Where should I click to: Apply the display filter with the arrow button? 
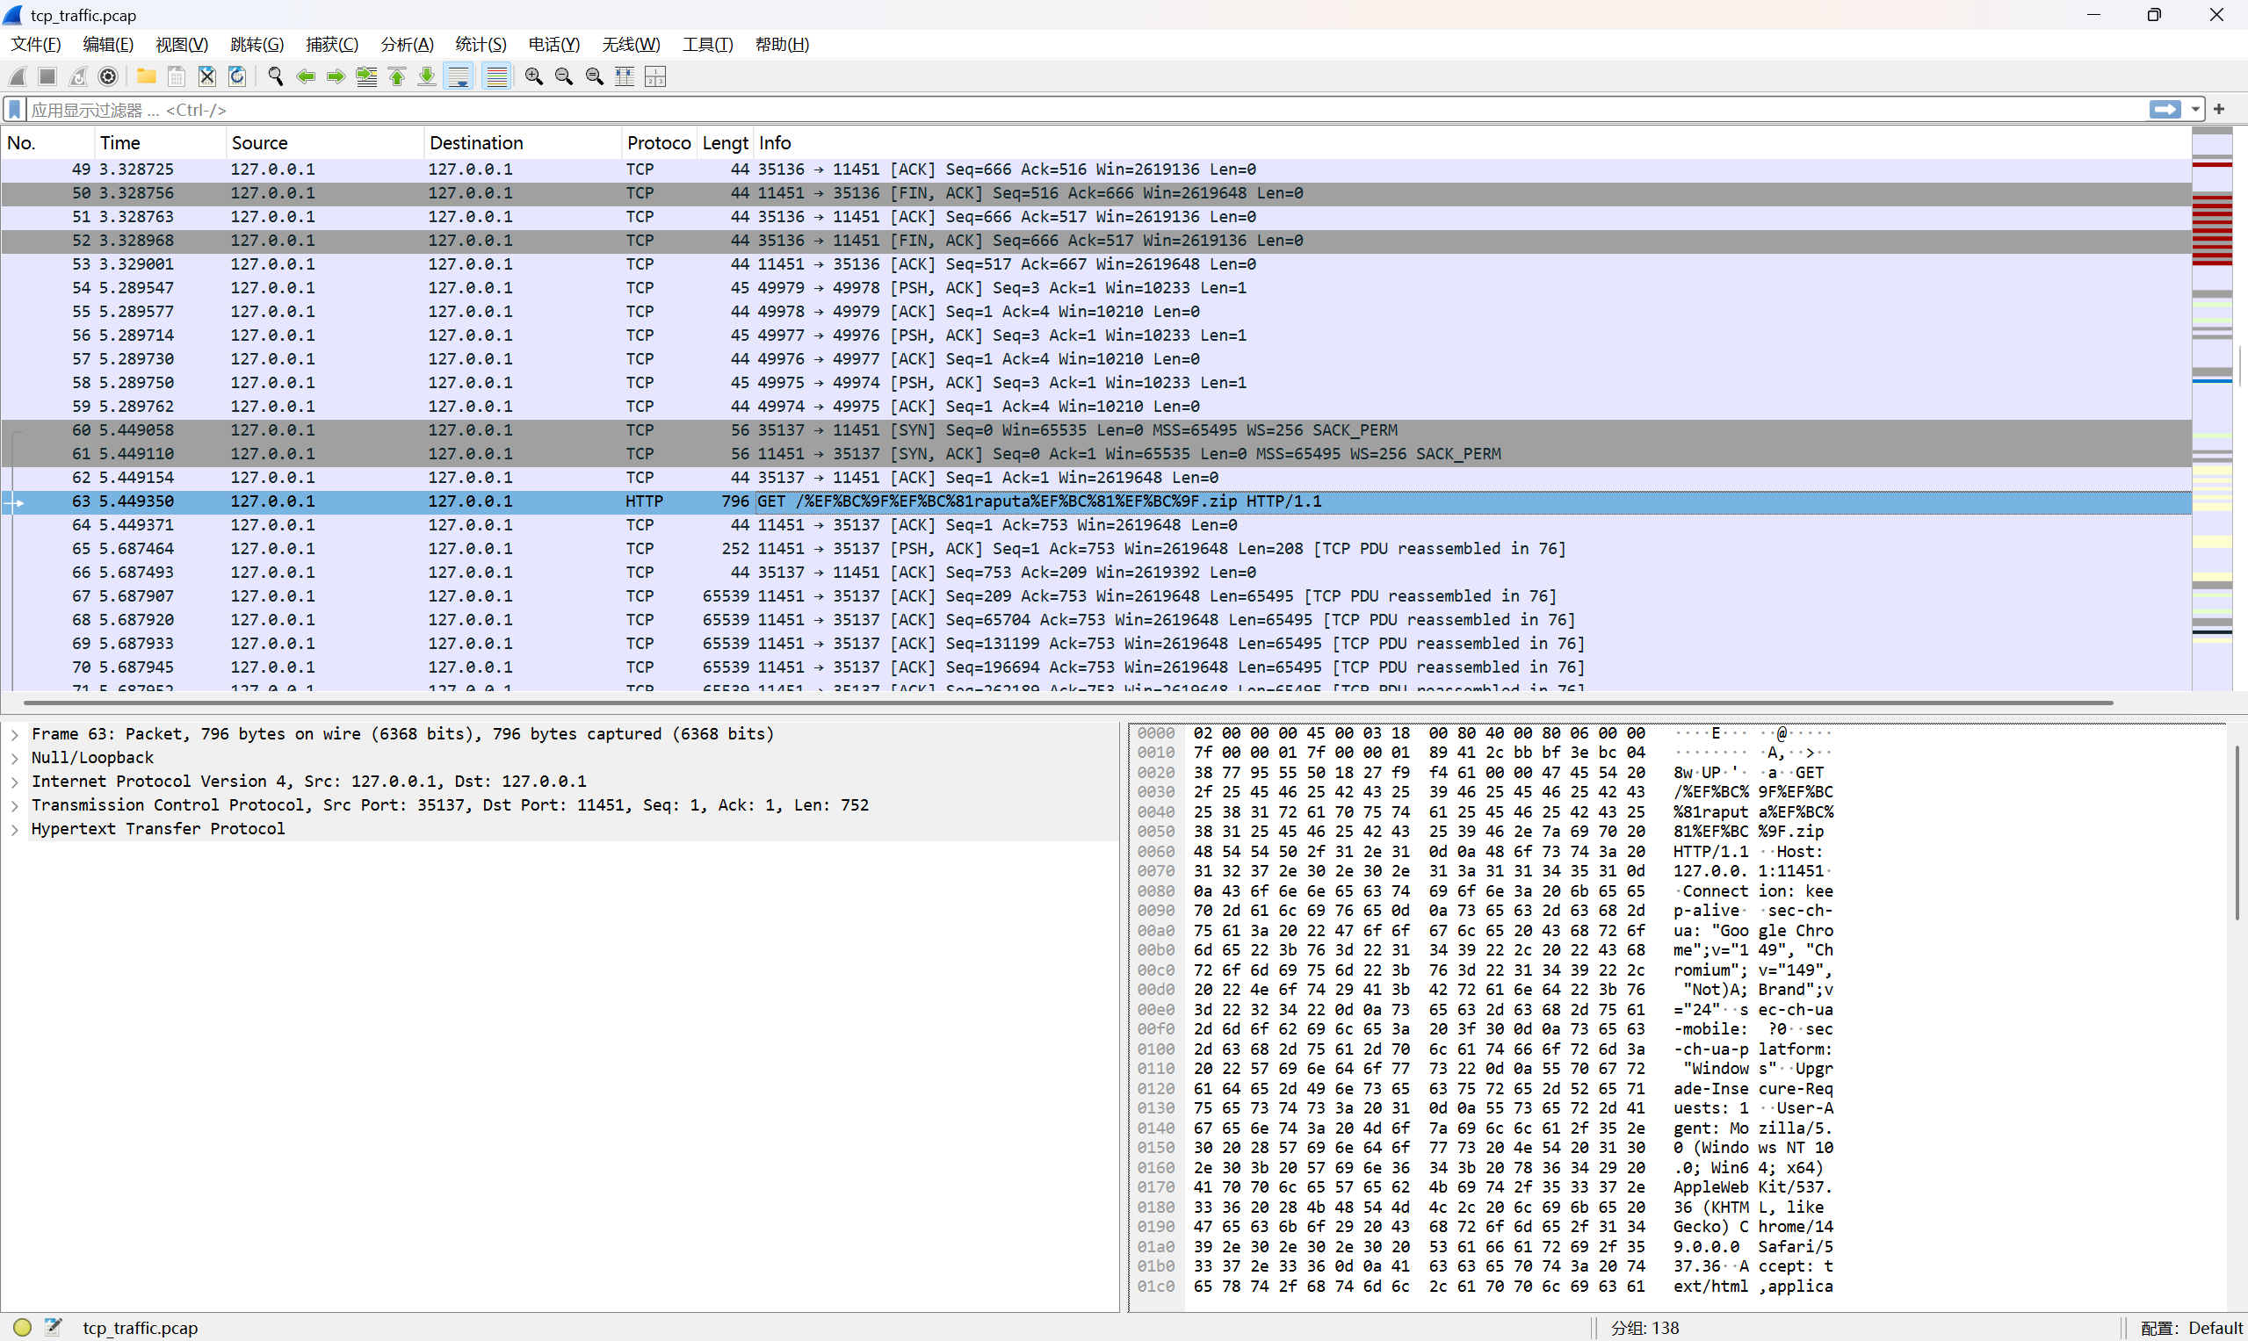click(x=2165, y=110)
